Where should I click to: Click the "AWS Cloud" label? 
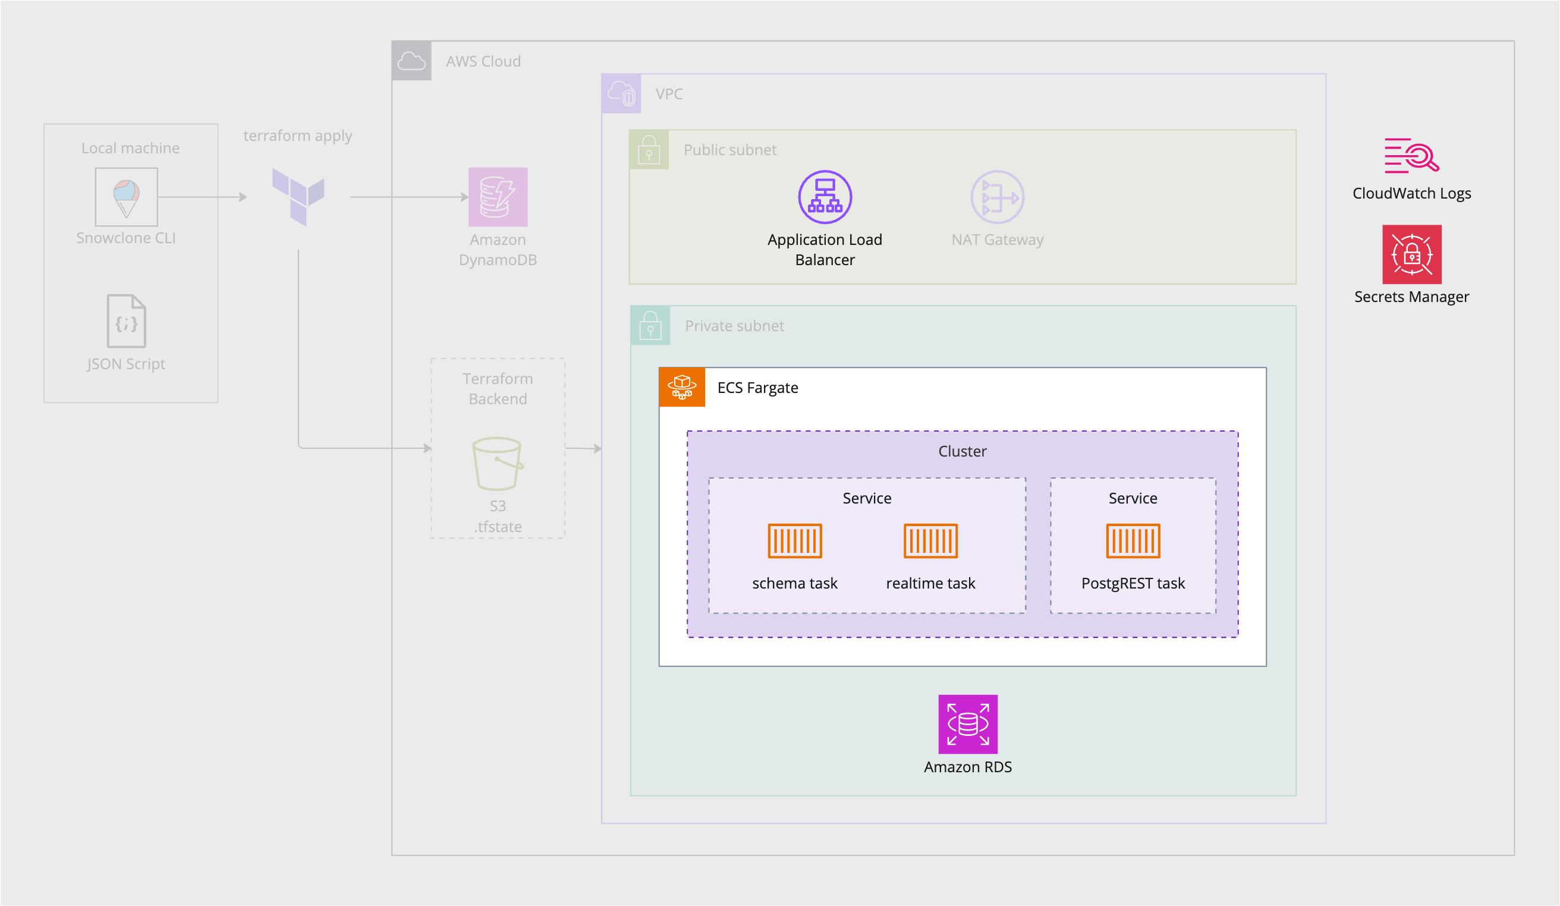click(483, 61)
